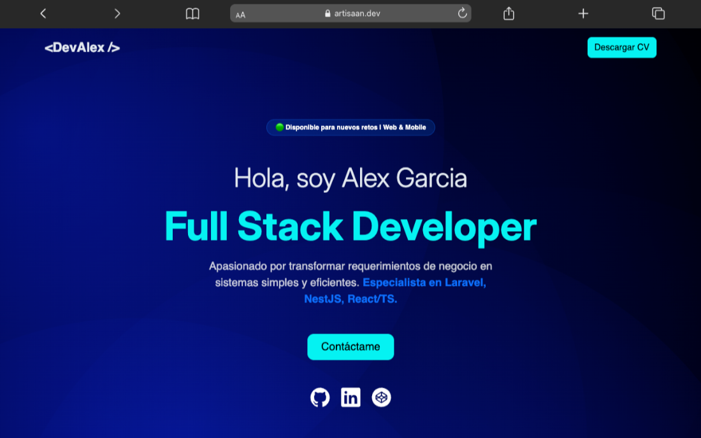Open the LinkedIn profile icon
This screenshot has width=701, height=438.
(x=350, y=397)
